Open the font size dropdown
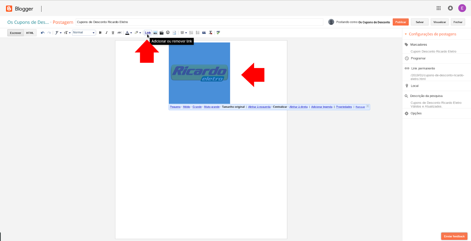The width and height of the screenshot is (471, 241). click(x=67, y=33)
